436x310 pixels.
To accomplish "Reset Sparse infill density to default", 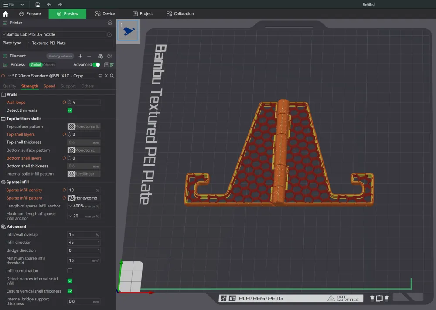I will 65,190.
